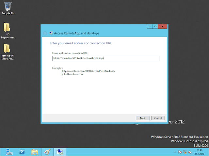Click the wizard back arrow button

pyautogui.click(x=45, y=33)
